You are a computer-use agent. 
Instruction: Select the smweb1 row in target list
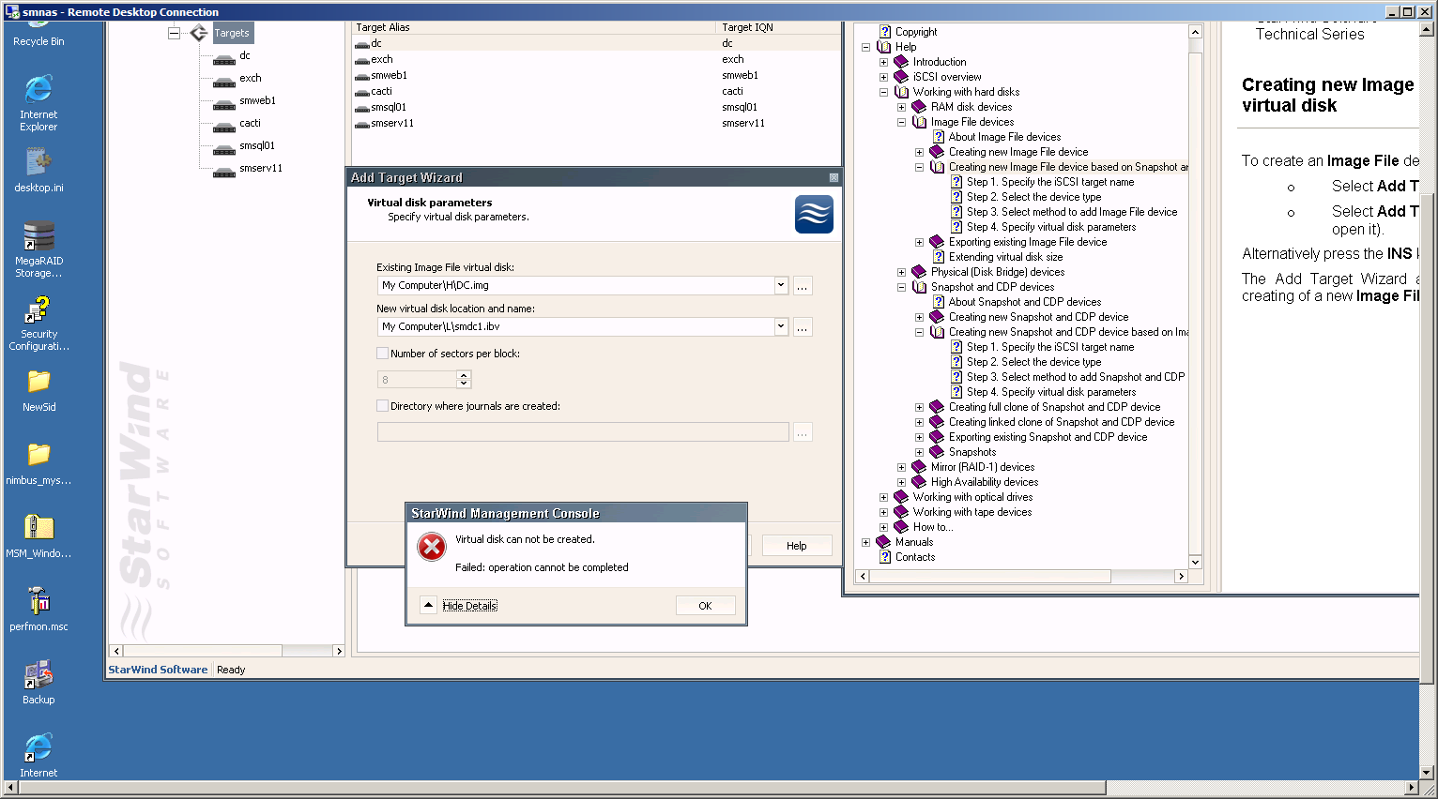[x=597, y=75]
